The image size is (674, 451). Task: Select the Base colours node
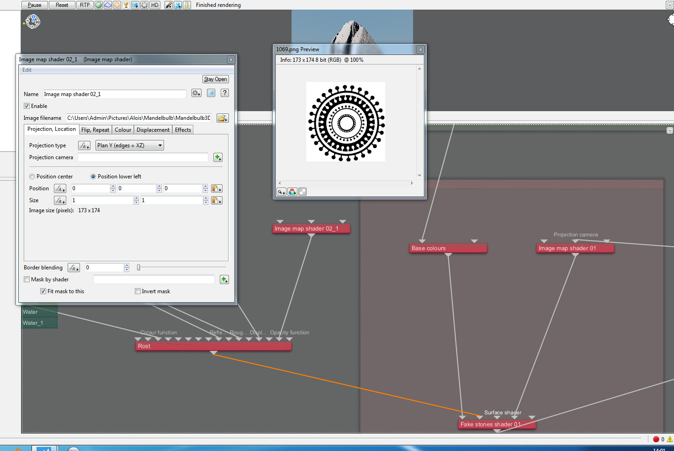click(448, 248)
